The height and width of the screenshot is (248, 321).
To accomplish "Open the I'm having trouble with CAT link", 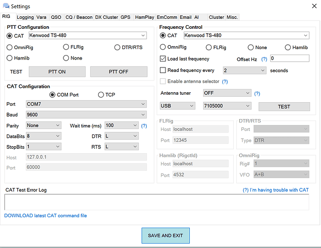I will pyautogui.click(x=275, y=190).
